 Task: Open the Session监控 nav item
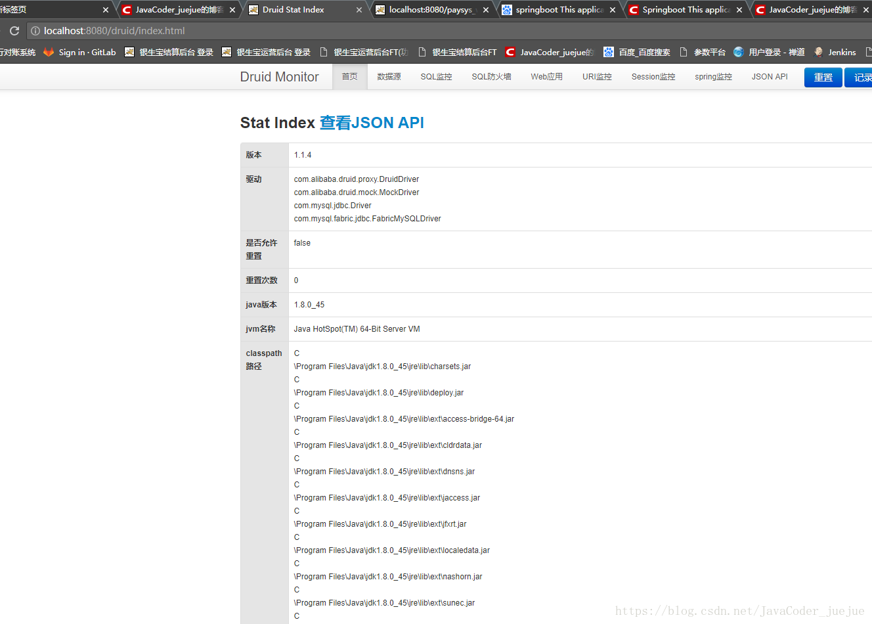(x=653, y=77)
